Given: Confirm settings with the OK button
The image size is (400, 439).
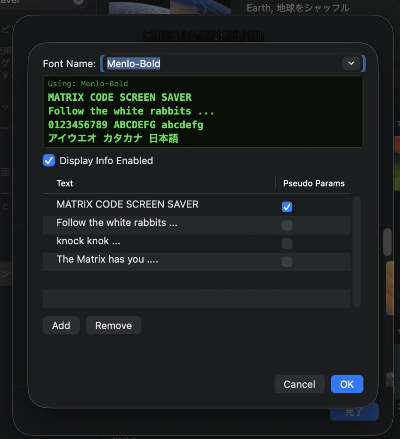Looking at the screenshot, I should tap(347, 384).
